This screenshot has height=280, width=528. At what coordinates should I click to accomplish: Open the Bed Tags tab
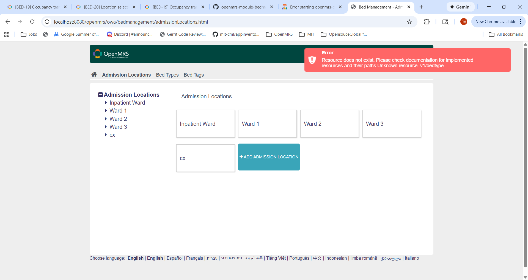[x=194, y=75]
